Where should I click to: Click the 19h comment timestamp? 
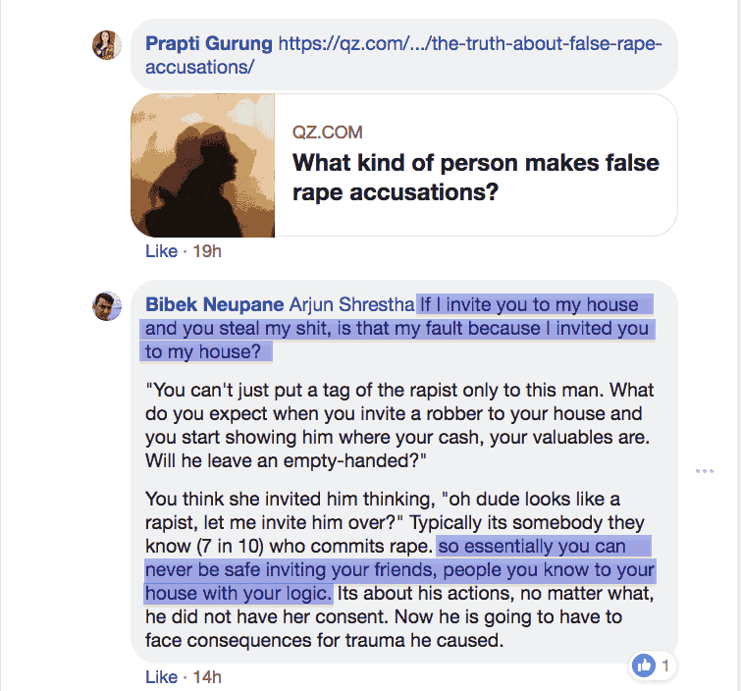coord(206,251)
